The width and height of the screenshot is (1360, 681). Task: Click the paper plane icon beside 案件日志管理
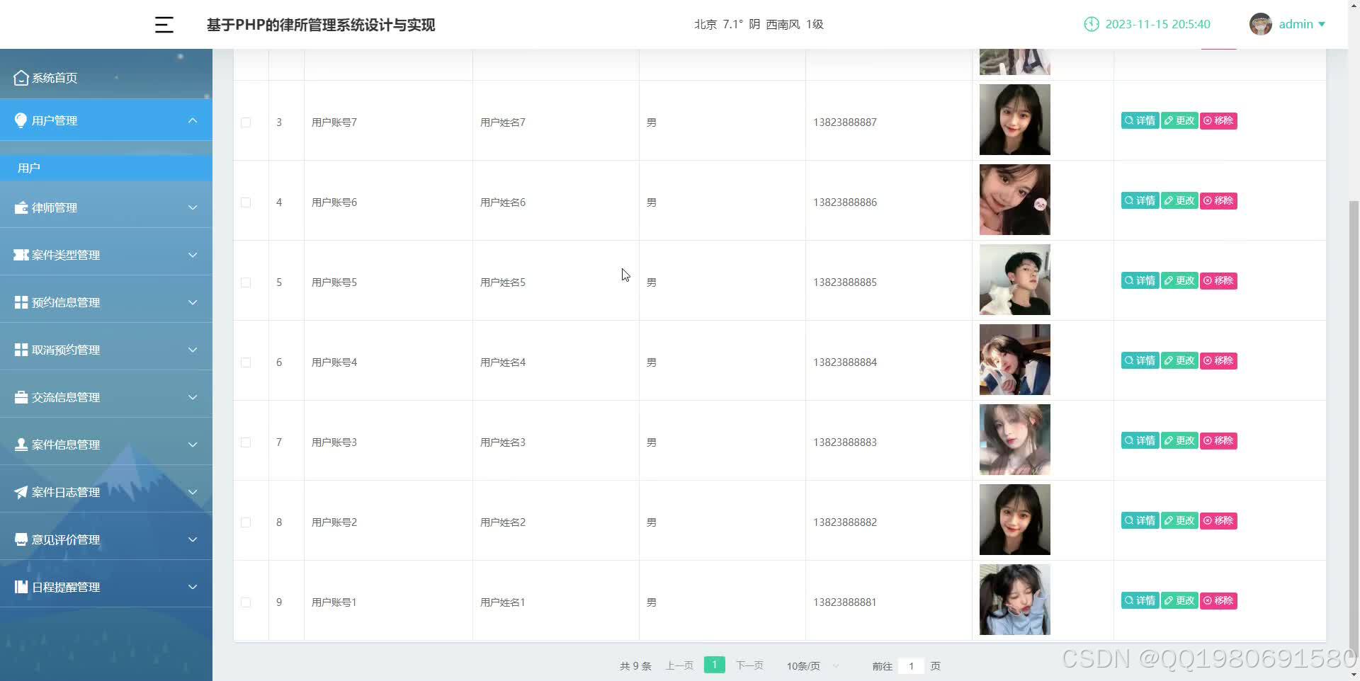click(21, 492)
